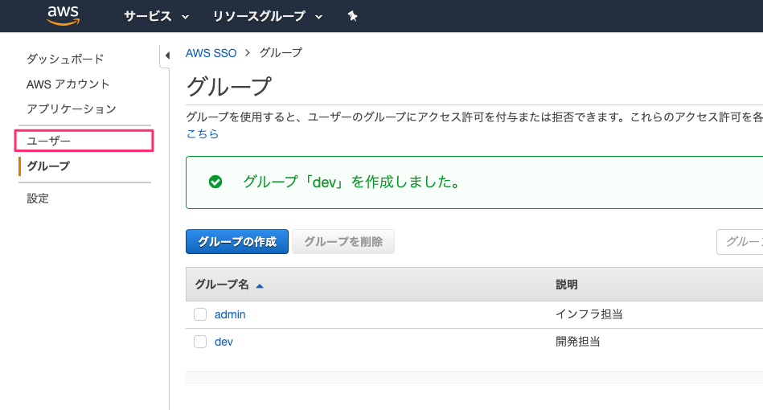This screenshot has width=763, height=410.
Task: Select the dev group checkbox
Action: (200, 342)
